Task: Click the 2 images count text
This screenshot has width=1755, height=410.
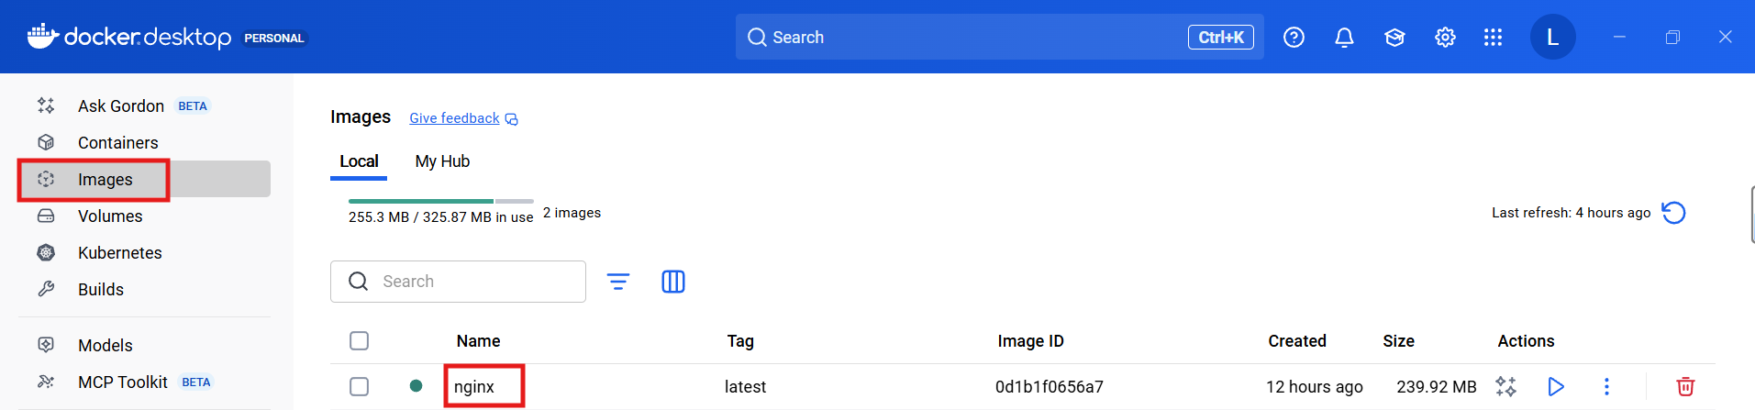Action: (572, 213)
